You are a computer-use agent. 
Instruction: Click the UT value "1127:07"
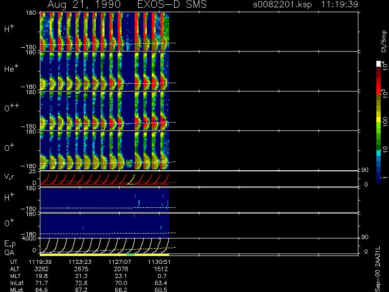pyautogui.click(x=120, y=262)
